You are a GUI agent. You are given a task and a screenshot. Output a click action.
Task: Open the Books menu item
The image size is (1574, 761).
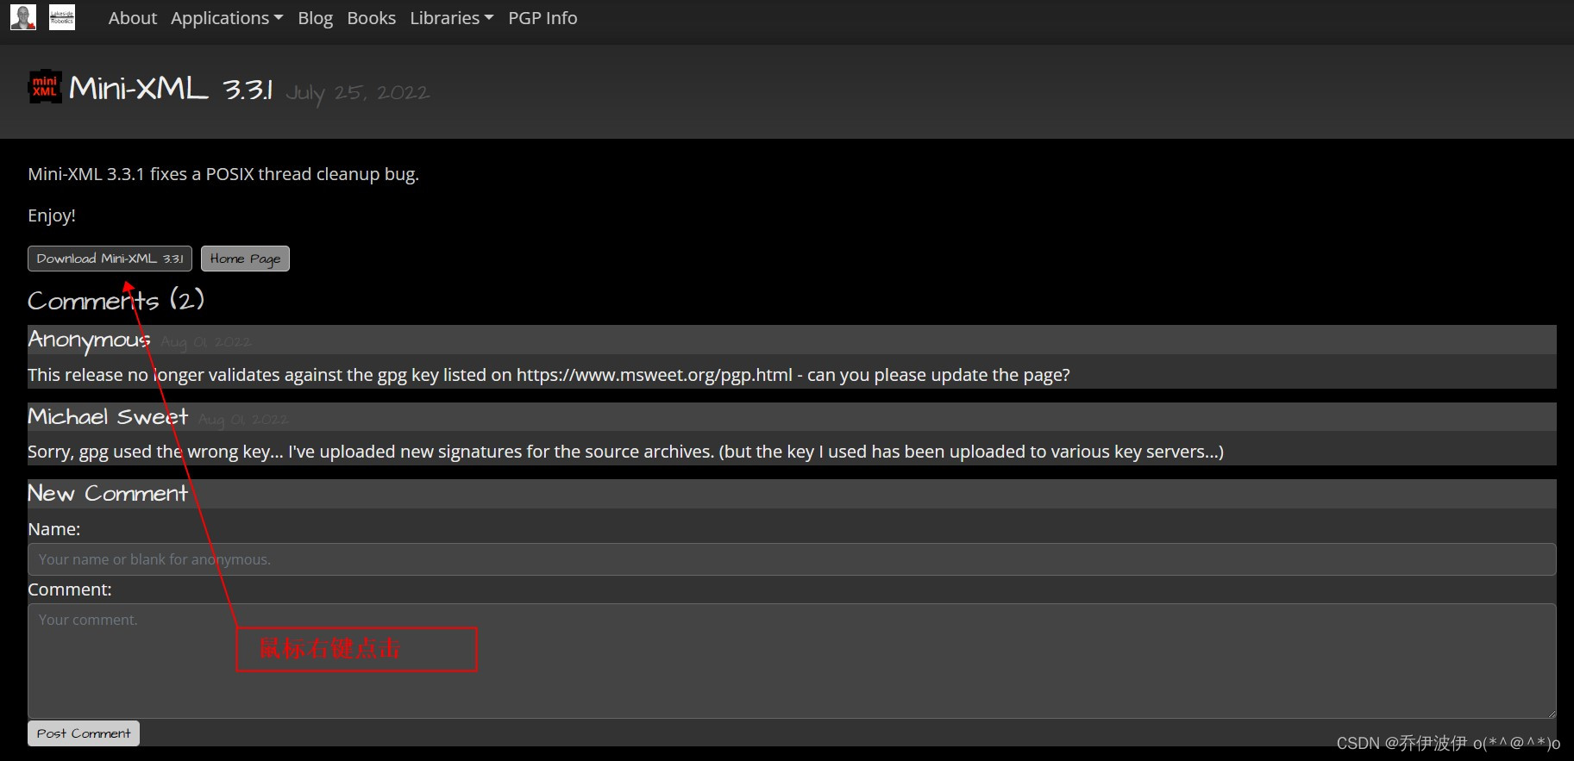pyautogui.click(x=372, y=18)
